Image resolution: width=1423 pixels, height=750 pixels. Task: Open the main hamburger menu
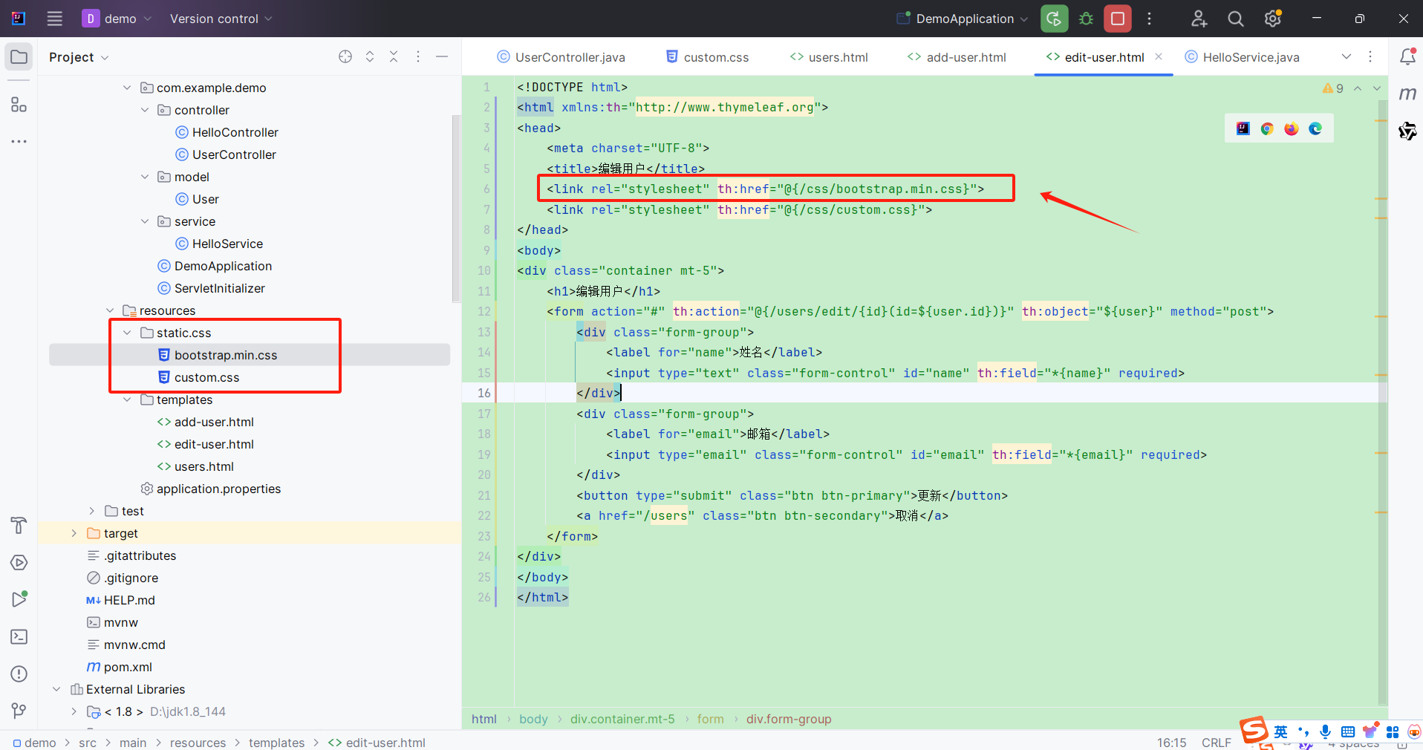pos(53,19)
